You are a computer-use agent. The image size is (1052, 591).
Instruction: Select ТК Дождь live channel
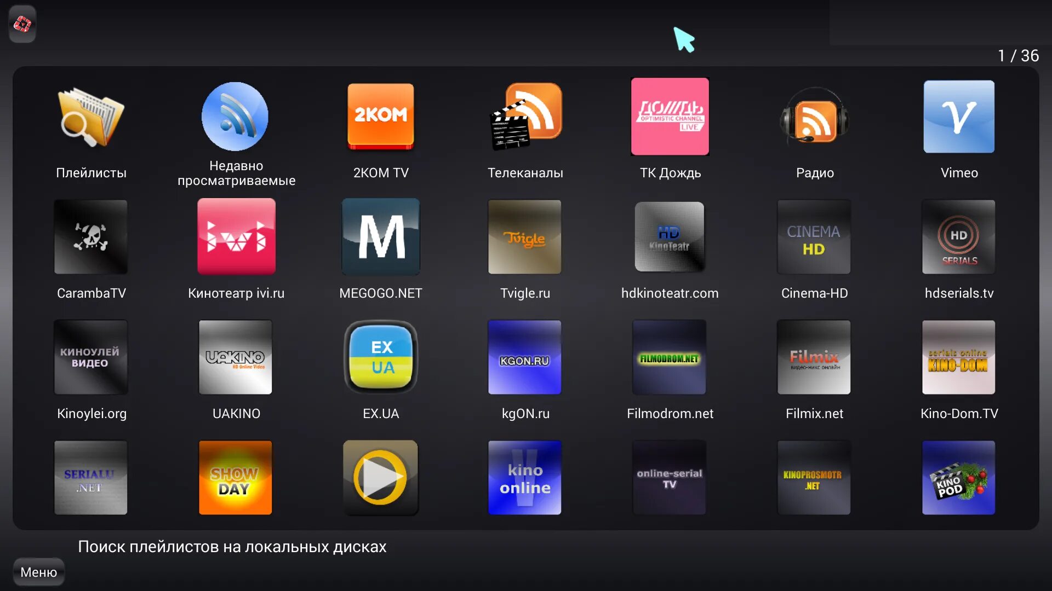670,117
